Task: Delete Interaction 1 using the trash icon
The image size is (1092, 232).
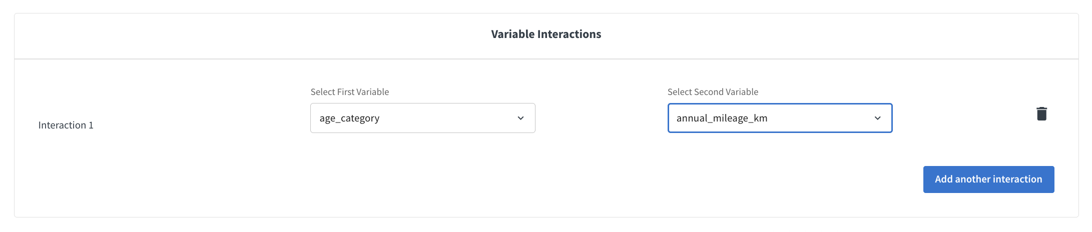Action: [1041, 114]
